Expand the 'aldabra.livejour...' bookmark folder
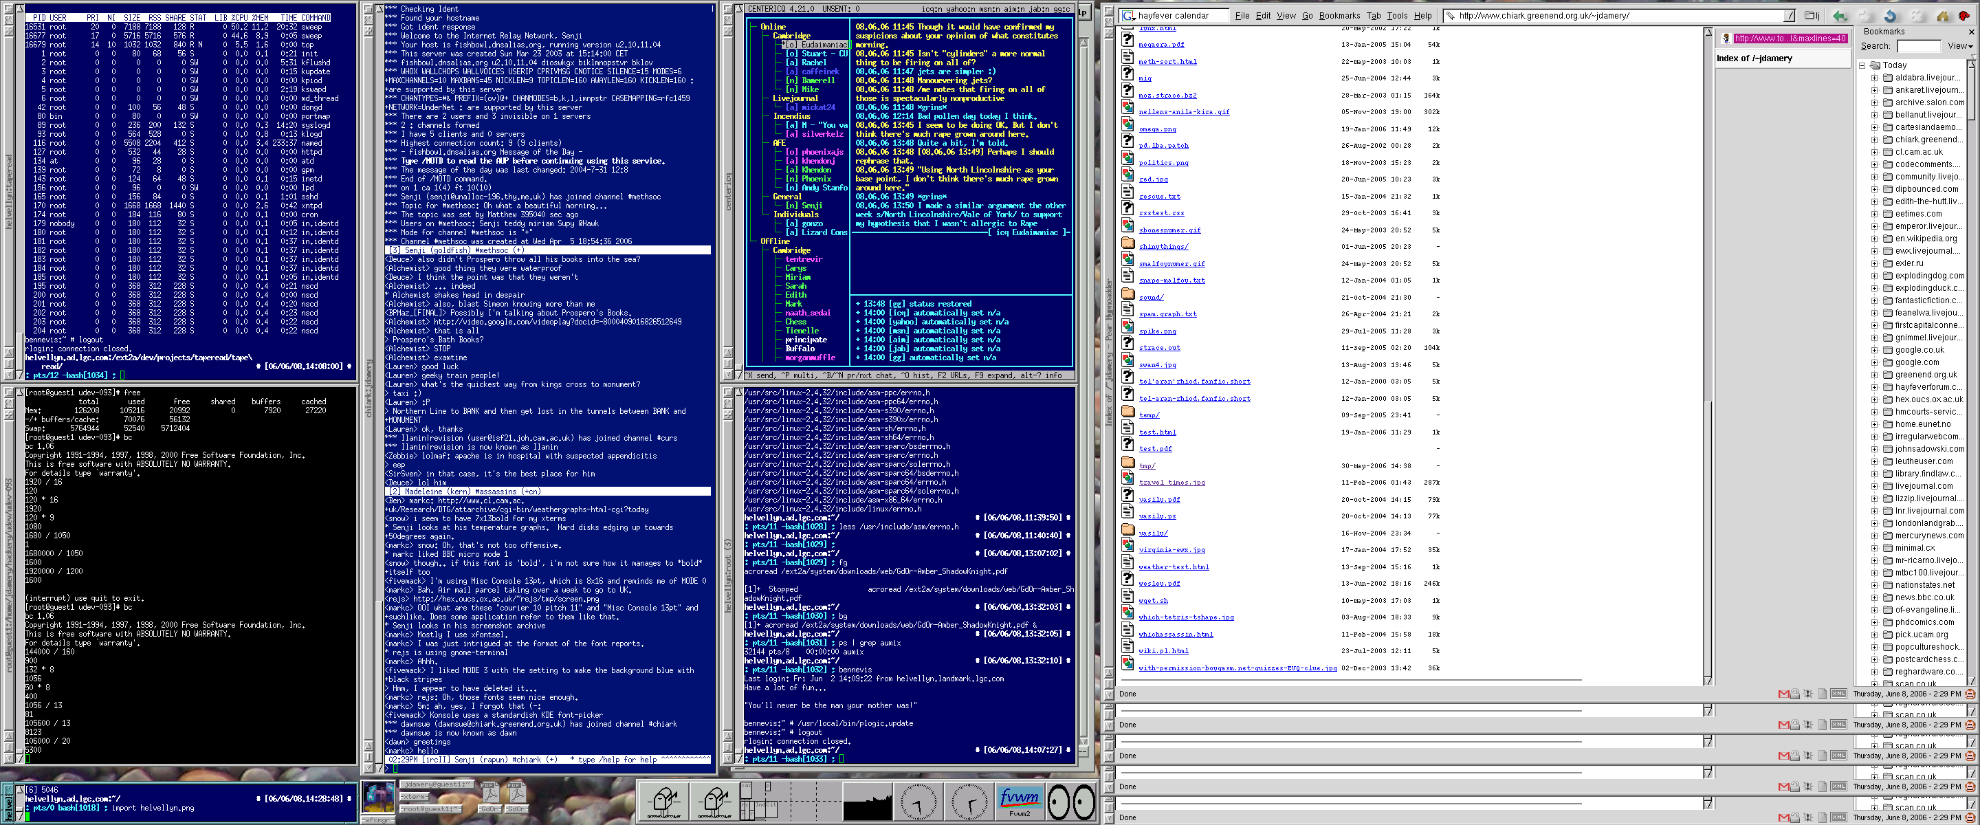The height and width of the screenshot is (825, 1980). point(1874,78)
